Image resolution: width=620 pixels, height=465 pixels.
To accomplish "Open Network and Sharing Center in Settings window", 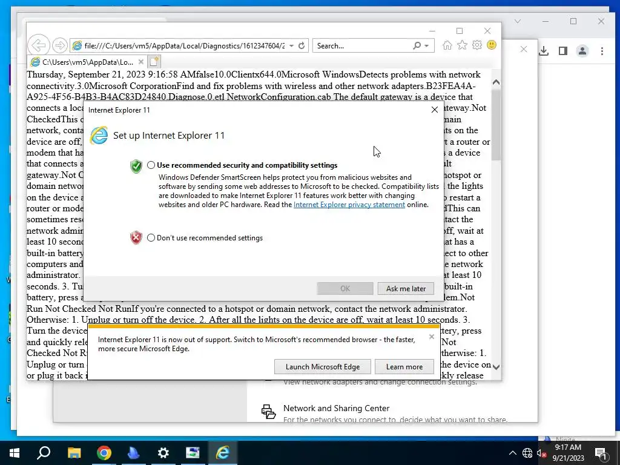I will (337, 408).
